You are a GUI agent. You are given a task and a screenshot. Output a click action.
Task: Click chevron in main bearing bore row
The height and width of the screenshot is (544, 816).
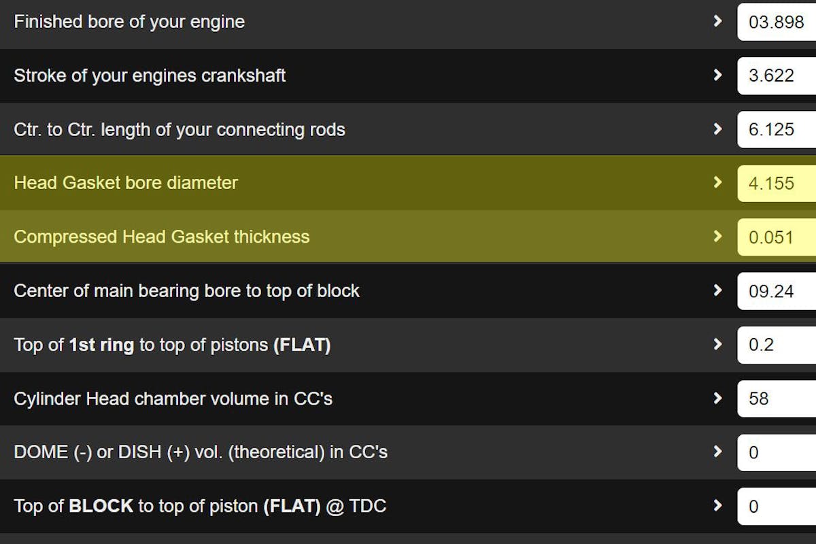click(717, 290)
